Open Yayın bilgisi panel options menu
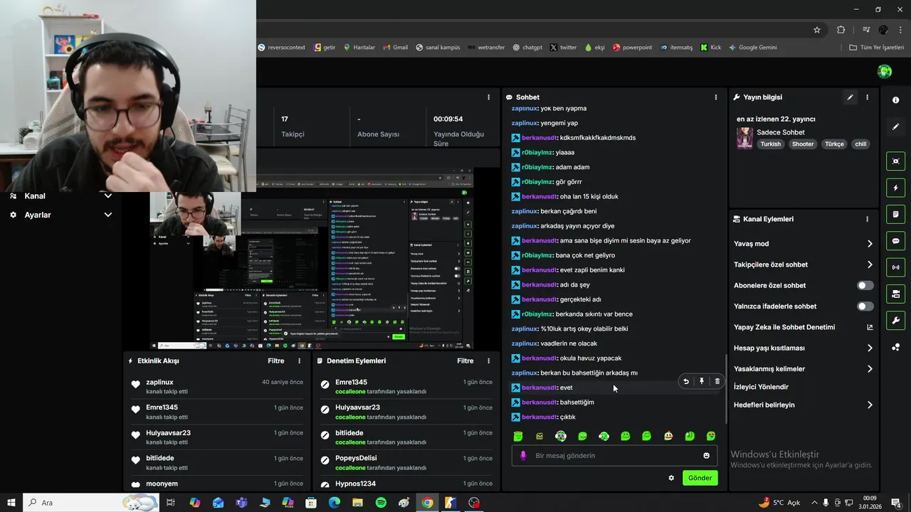The image size is (911, 512). (867, 97)
